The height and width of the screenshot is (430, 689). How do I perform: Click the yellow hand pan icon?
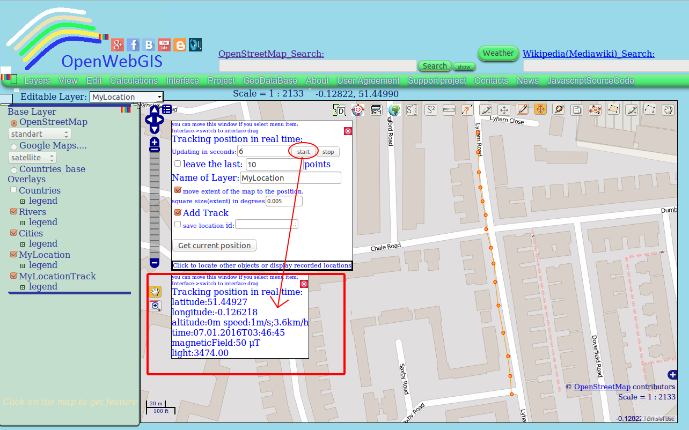[155, 292]
